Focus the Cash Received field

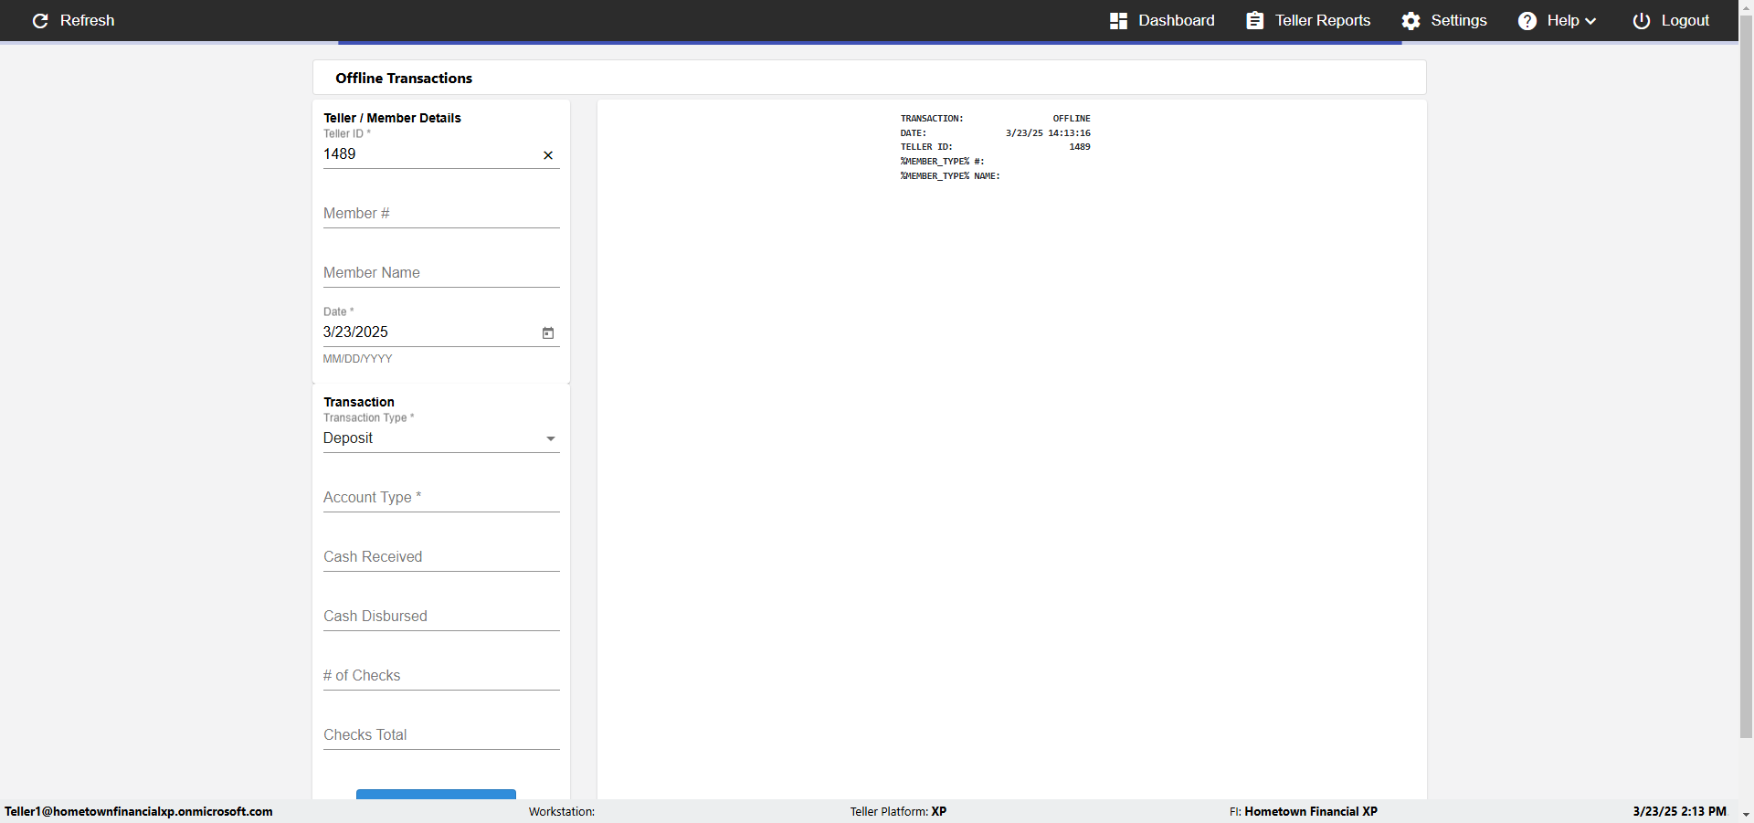tap(441, 557)
